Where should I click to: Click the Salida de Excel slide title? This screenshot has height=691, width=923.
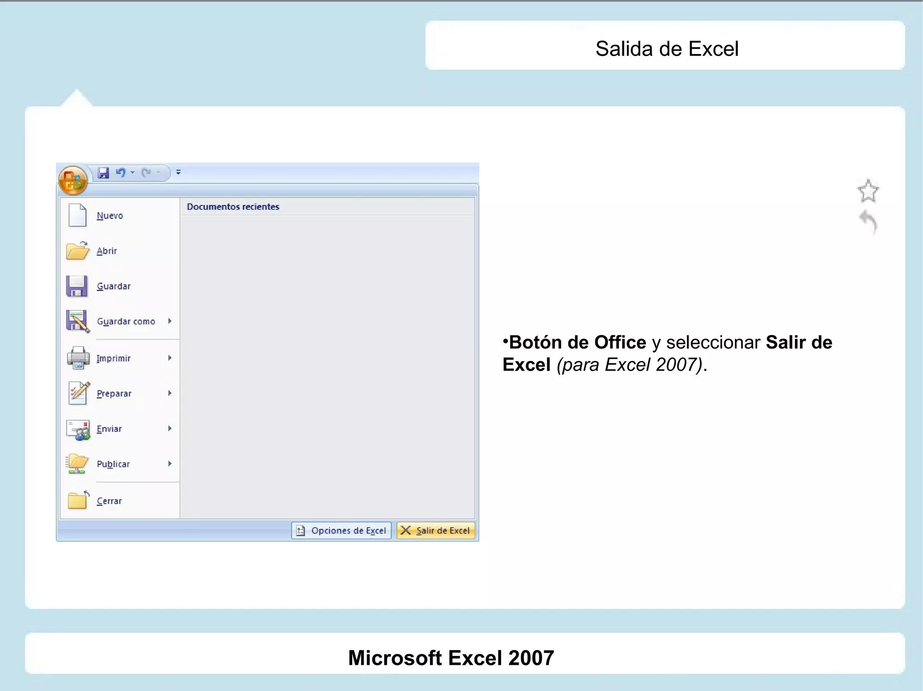667,49
